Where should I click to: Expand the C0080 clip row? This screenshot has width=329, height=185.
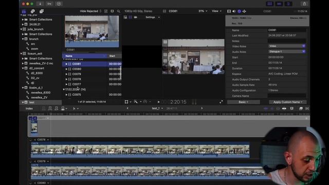coord(66,69)
